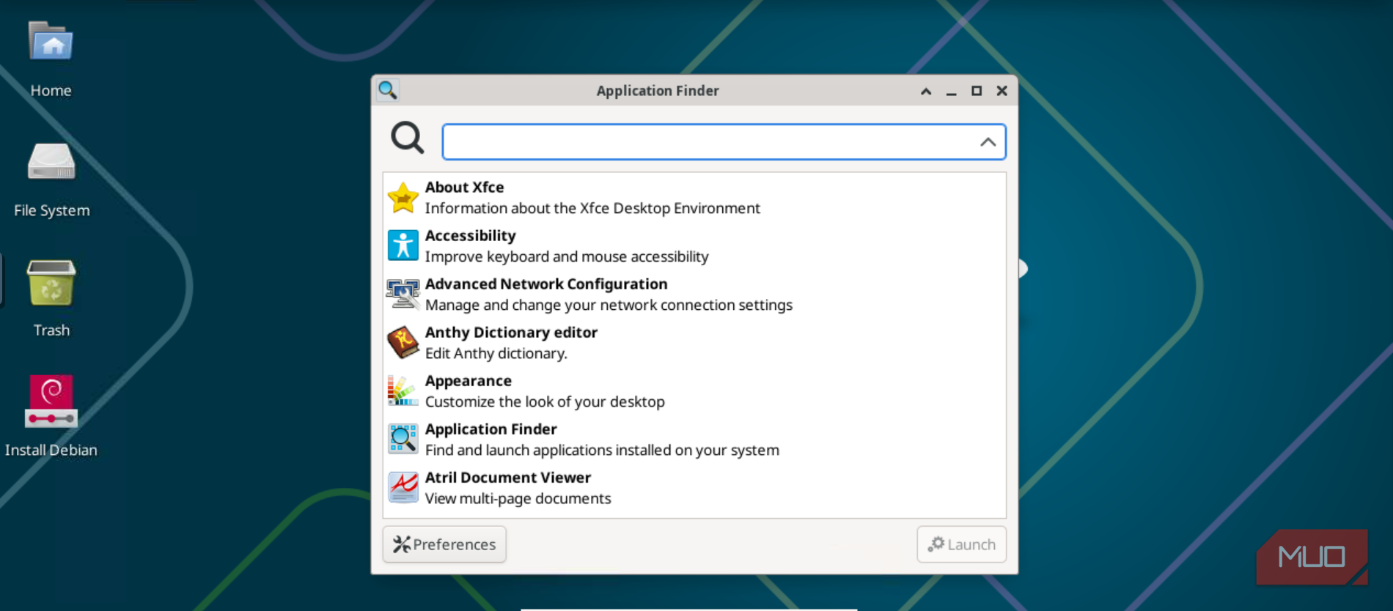Focus the application search text field
The width and height of the screenshot is (1393, 611).
tap(724, 142)
